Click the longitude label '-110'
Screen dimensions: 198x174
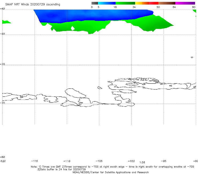pyautogui.click(x=67, y=161)
